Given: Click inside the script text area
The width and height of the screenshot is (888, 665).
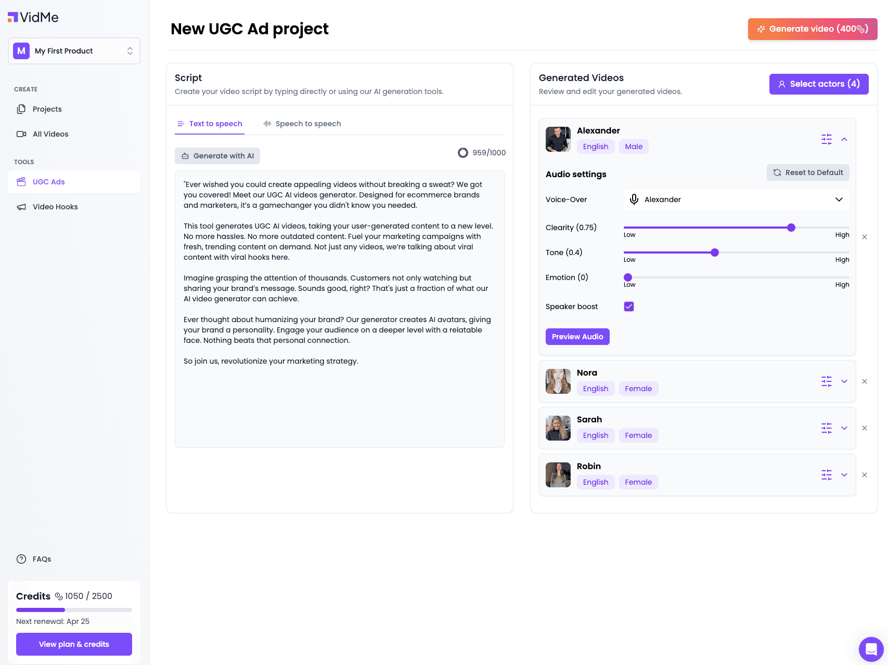Looking at the screenshot, I should [x=340, y=309].
